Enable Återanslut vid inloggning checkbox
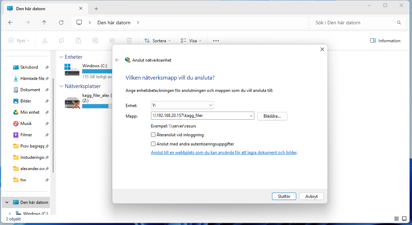The image size is (412, 225). tap(153, 135)
